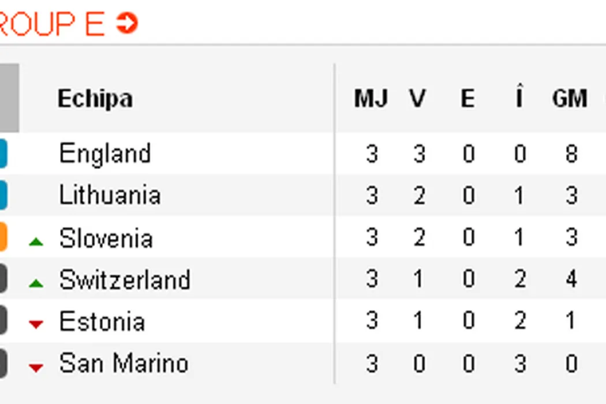
Task: Open the England team link
Action: [x=105, y=154]
